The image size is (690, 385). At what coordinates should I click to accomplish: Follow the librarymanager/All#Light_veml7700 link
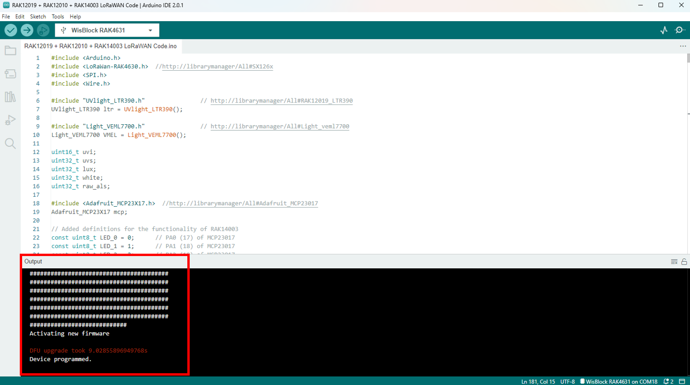(280, 126)
